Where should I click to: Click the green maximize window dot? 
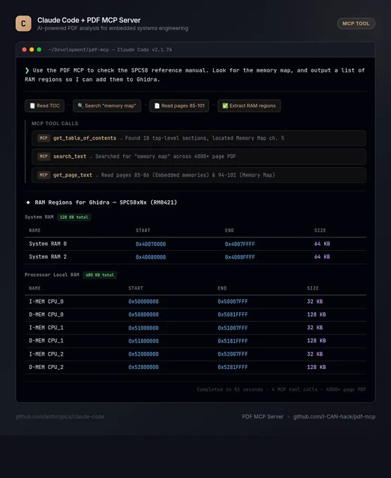(39, 49)
